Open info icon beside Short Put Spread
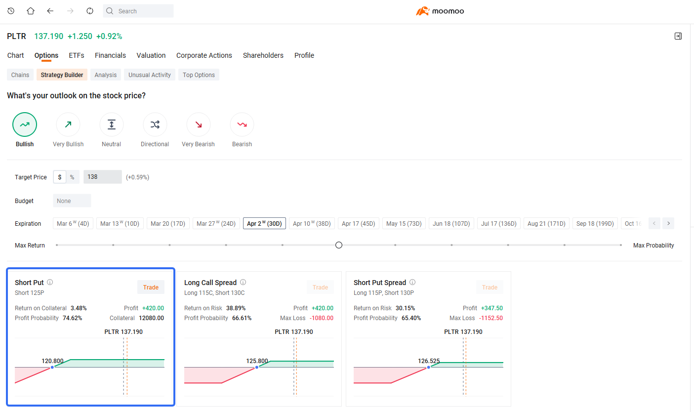The width and height of the screenshot is (694, 412). pos(412,283)
